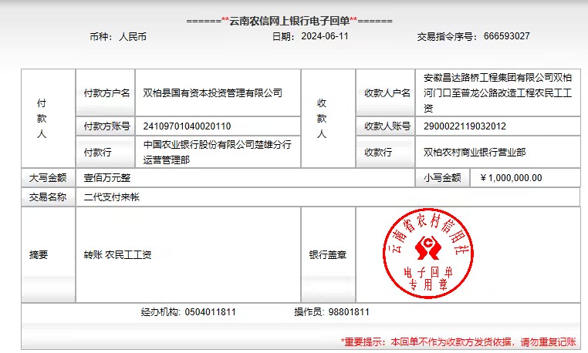Click the amount in words 壹佰万元整
588x353 pixels.
pyautogui.click(x=107, y=178)
